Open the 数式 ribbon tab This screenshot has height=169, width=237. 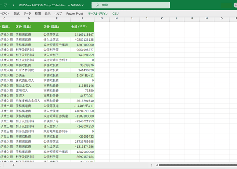17,14
